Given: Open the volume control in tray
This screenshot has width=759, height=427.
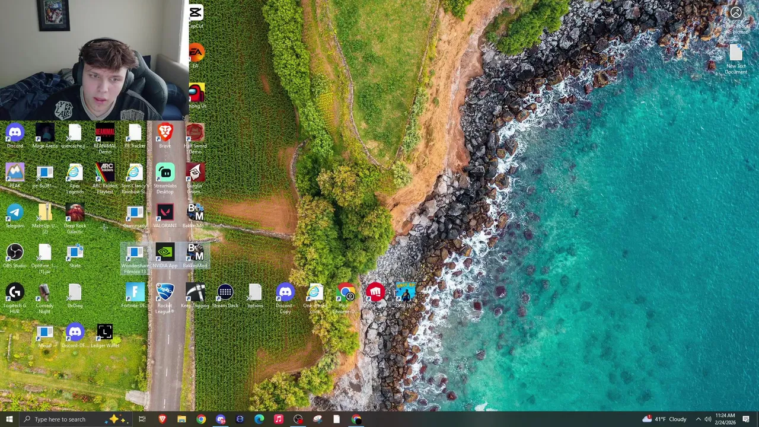Looking at the screenshot, I should [x=708, y=419].
